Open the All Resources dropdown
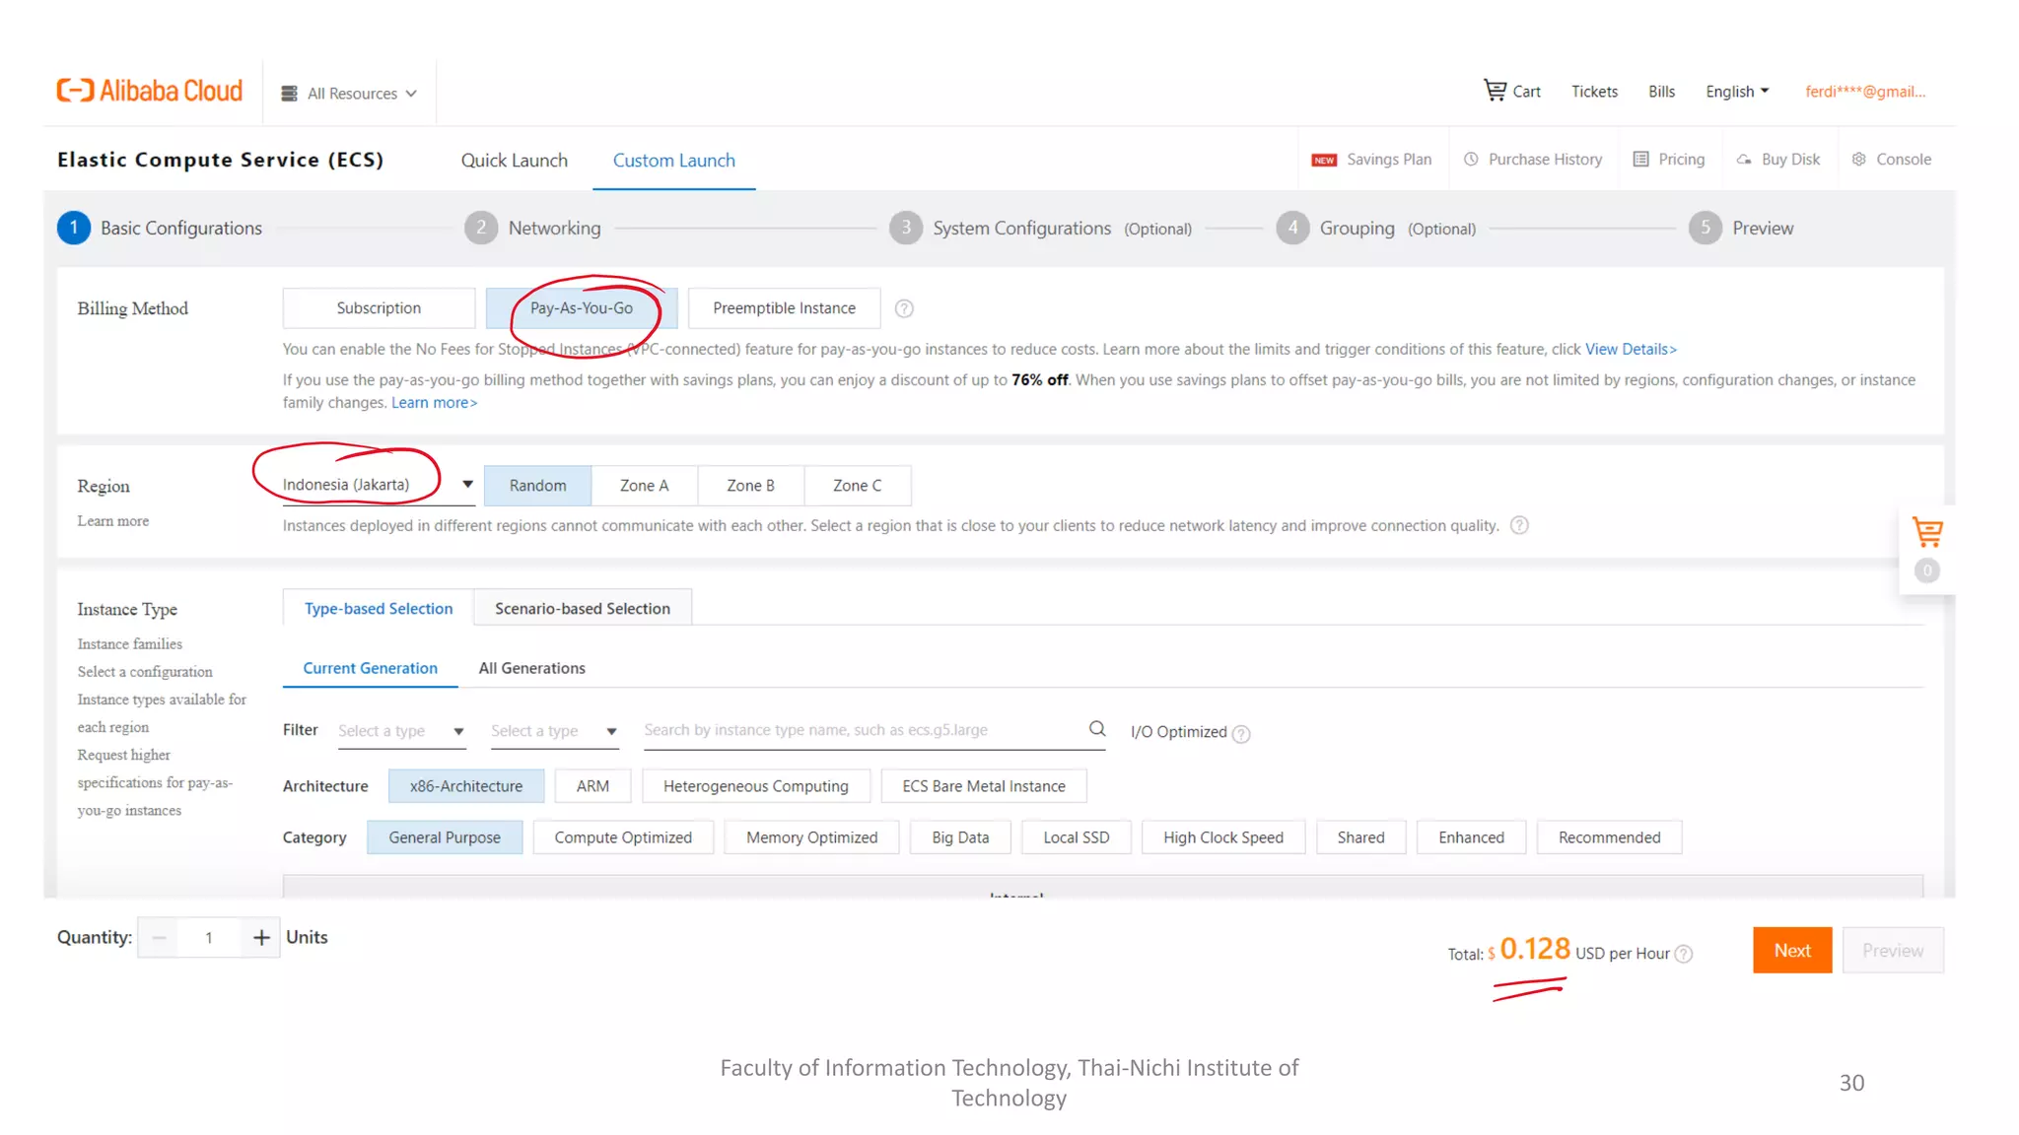Image resolution: width=2019 pixels, height=1135 pixels. tap(350, 94)
